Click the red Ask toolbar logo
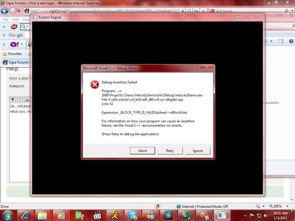This screenshot has height=221, width=295. (14, 27)
